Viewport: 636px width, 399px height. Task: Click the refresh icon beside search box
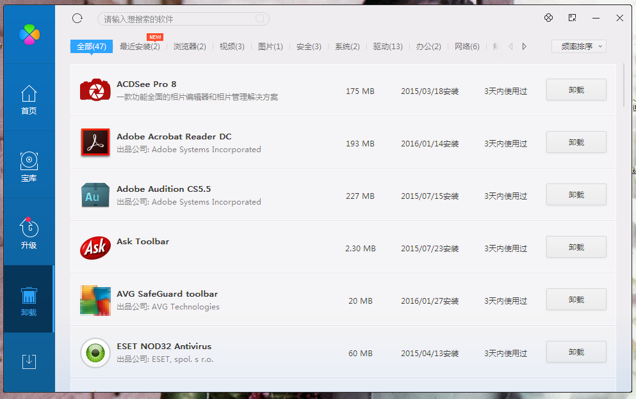77,19
